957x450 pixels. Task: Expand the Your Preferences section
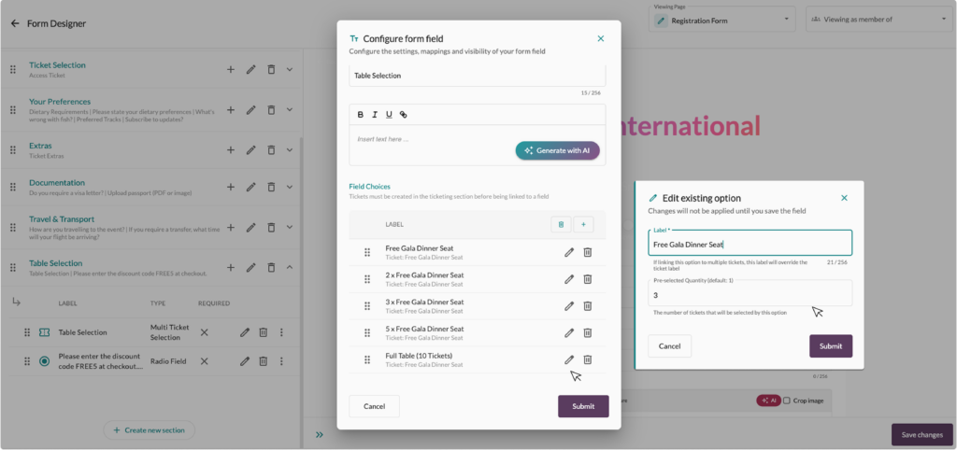coord(290,110)
